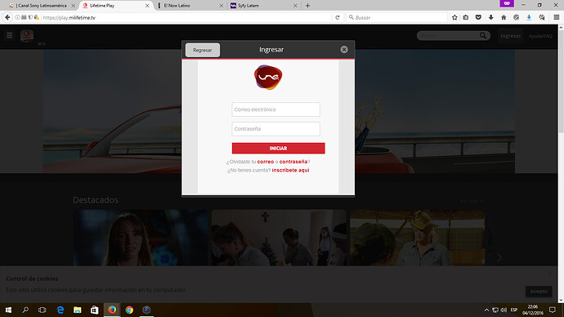Viewport: 564px width, 317px height.
Task: Open the Windows Start menu
Action: tap(8, 310)
